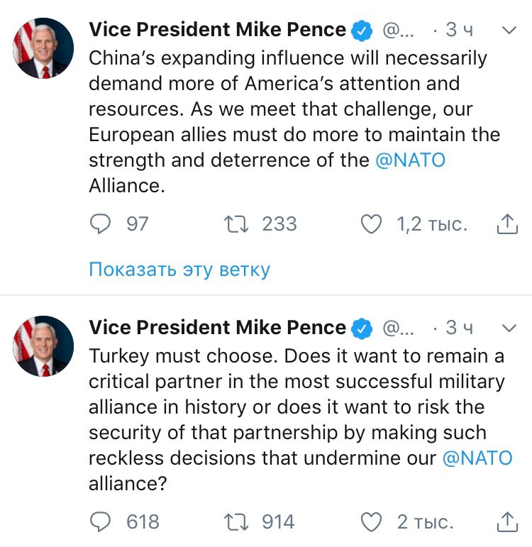
Task: Click the verified badge on first tweet
Action: [x=362, y=31]
